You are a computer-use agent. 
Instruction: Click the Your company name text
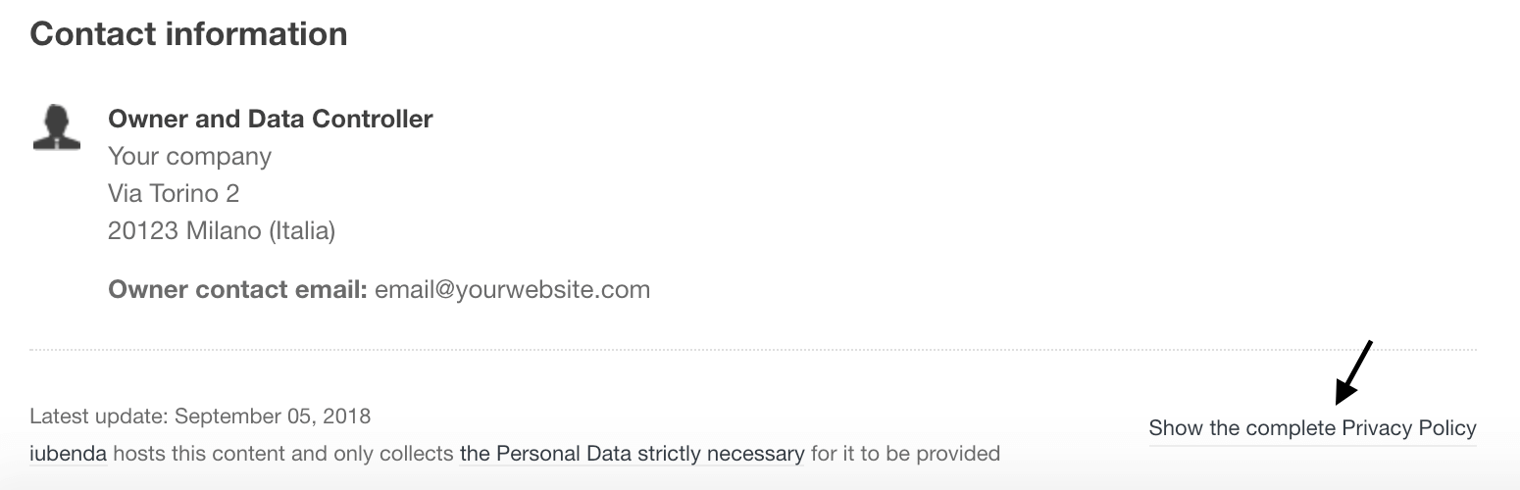tap(189, 157)
